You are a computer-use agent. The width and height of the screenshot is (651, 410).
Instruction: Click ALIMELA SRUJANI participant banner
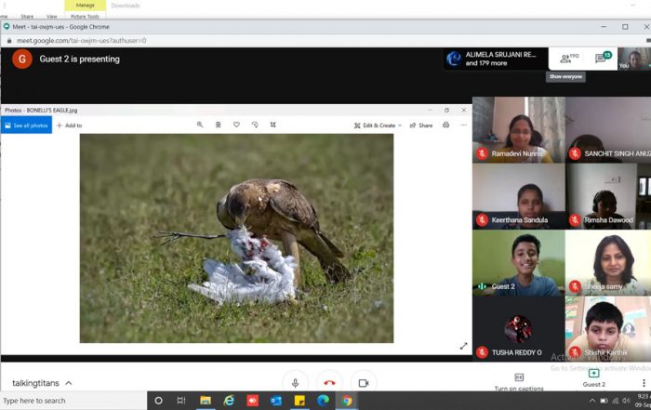point(496,59)
